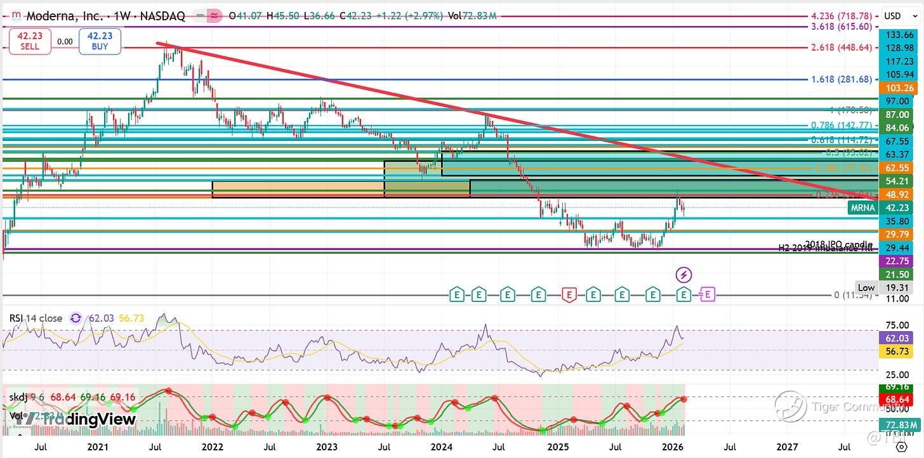Click 2026 on the time axis
Viewport: 924px width, 458px height.
pos(672,447)
